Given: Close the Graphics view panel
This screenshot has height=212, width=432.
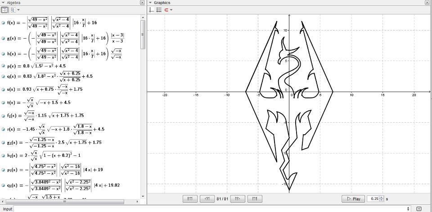Looking at the screenshot, I should coord(427,3).
